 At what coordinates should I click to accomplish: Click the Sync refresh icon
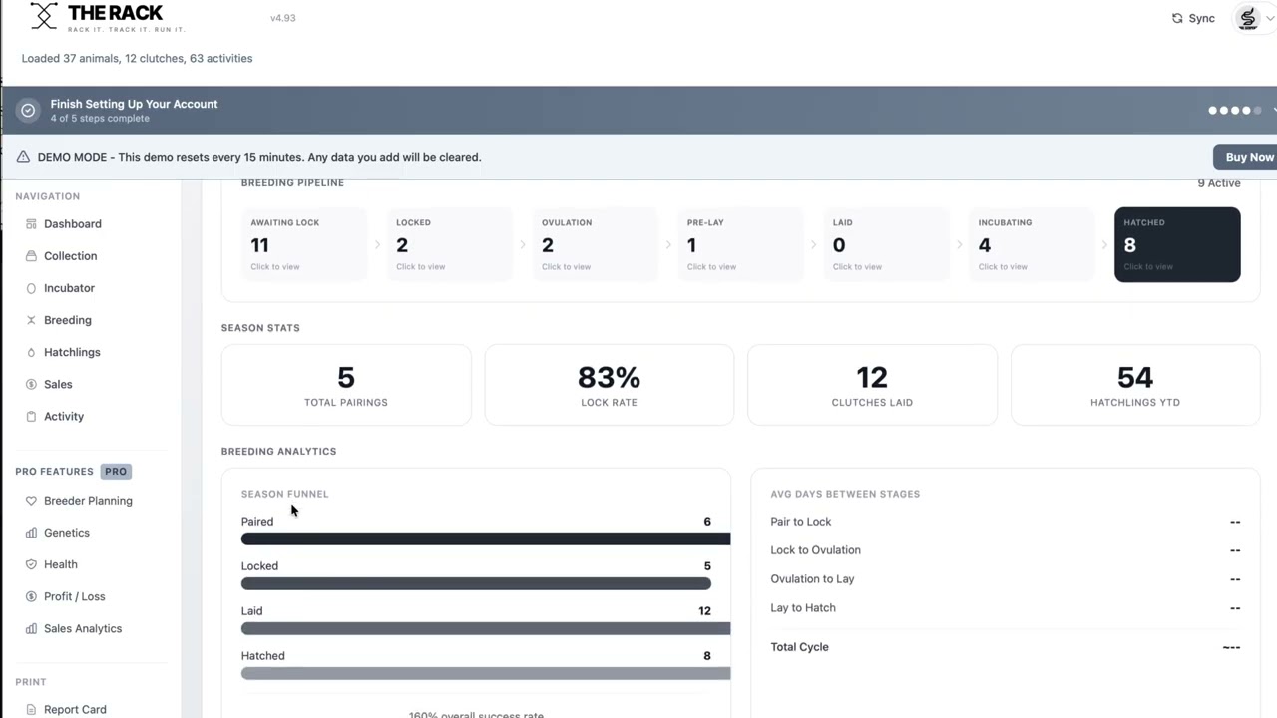click(1177, 18)
